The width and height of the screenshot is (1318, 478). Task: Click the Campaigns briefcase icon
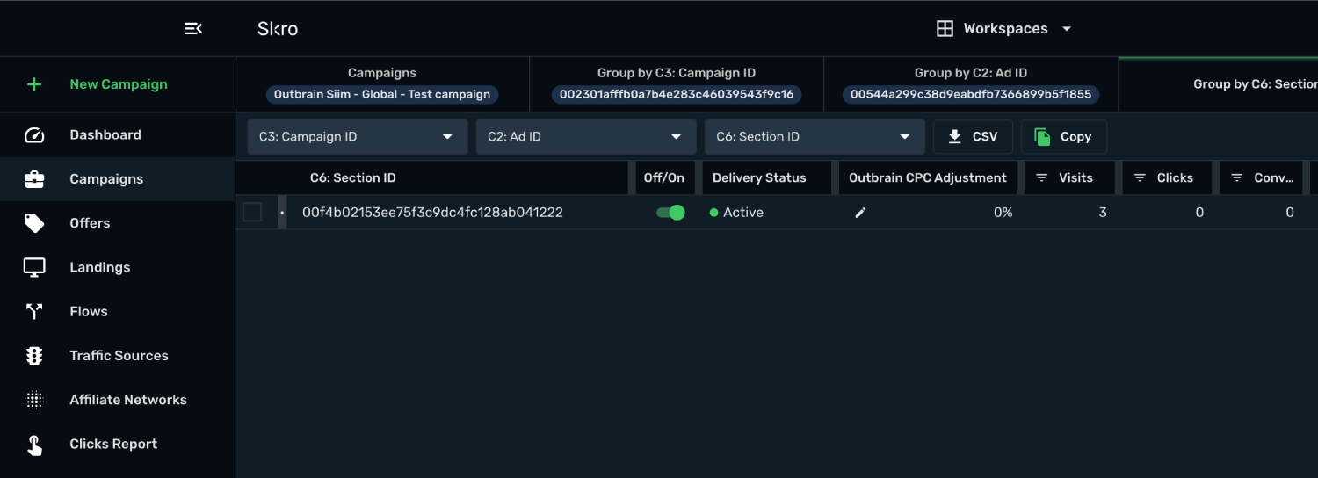[34, 179]
